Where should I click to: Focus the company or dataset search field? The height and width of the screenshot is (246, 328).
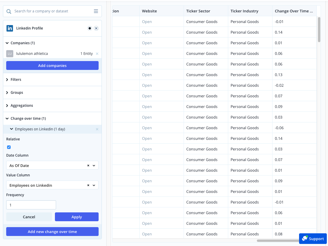click(x=52, y=11)
